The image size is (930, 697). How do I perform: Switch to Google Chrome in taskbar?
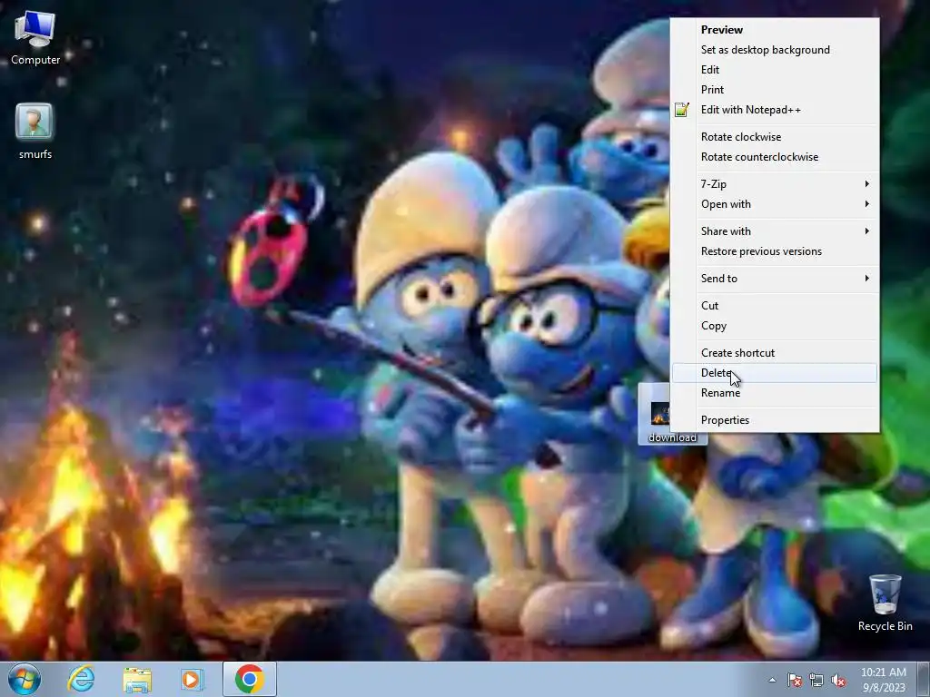click(249, 679)
